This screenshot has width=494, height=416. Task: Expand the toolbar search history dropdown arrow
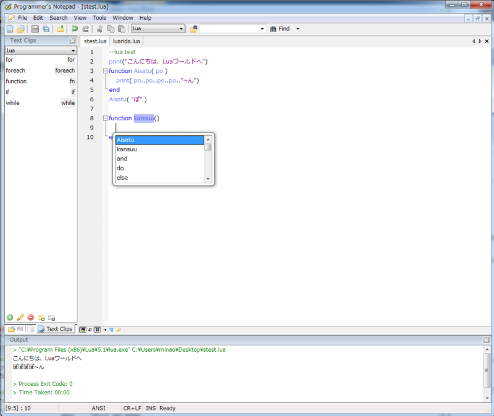(262, 28)
